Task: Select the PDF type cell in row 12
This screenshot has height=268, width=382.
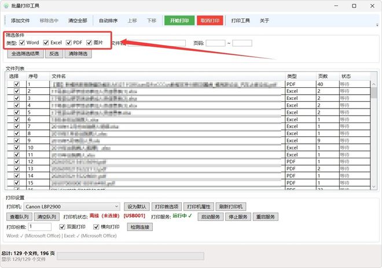Action: [x=300, y=162]
